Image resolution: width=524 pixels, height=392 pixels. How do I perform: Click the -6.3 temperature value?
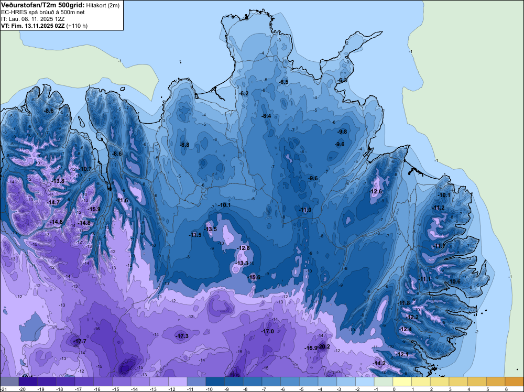coord(342,80)
